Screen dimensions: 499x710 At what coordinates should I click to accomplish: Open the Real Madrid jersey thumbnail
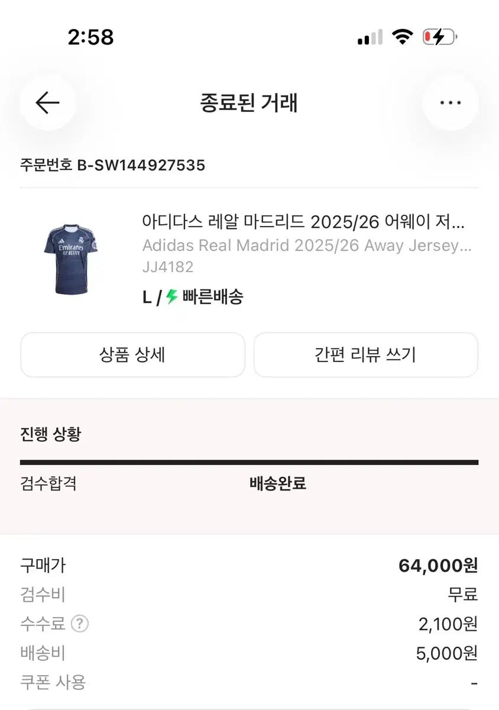coord(72,259)
